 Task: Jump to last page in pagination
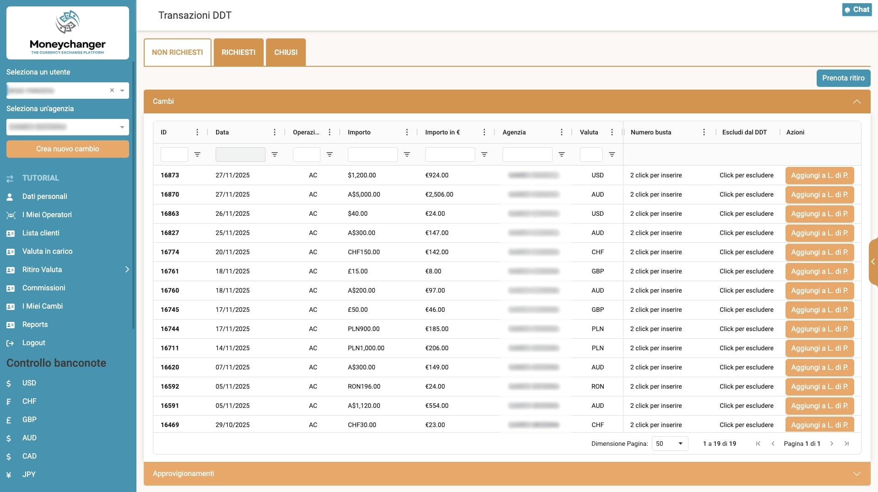tap(847, 444)
